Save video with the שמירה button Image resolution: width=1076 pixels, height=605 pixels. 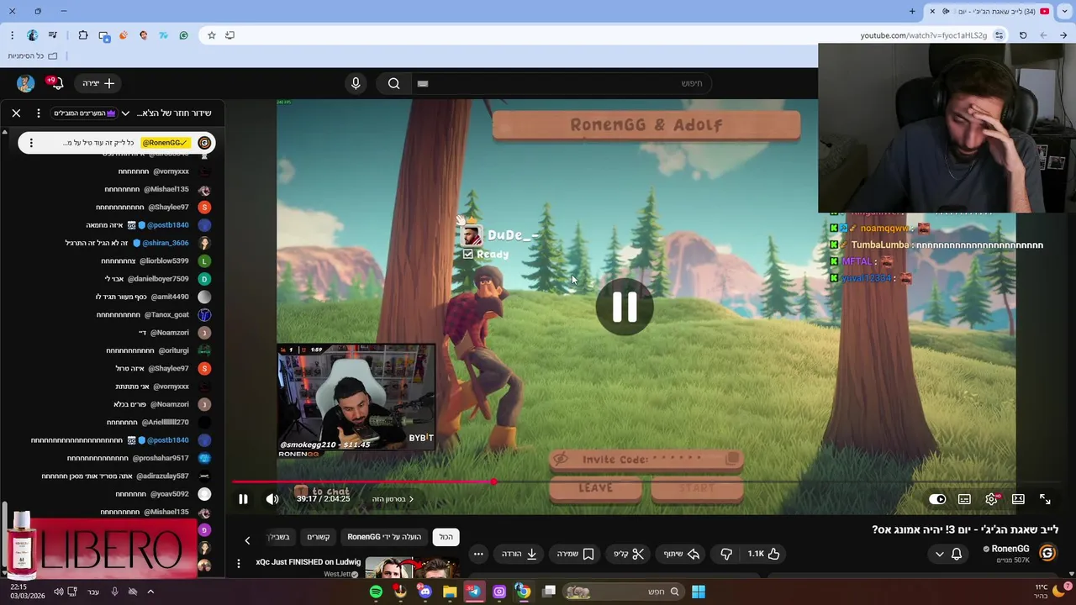pyautogui.click(x=576, y=554)
